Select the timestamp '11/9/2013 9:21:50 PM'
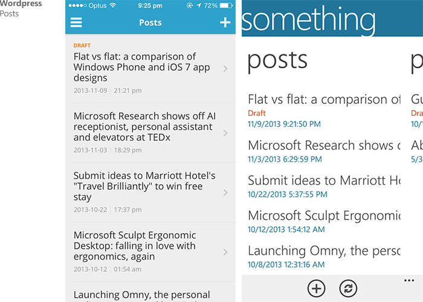 click(285, 124)
